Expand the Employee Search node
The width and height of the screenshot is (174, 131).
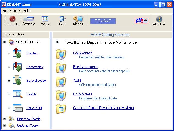point(4,119)
